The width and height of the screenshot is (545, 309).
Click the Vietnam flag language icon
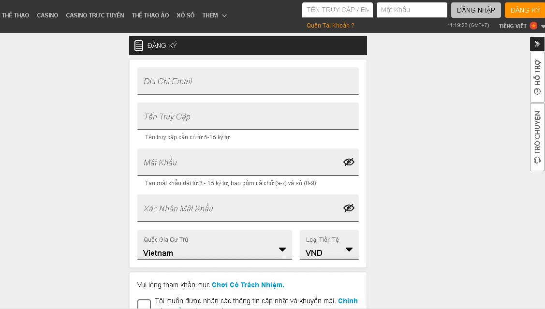point(533,26)
